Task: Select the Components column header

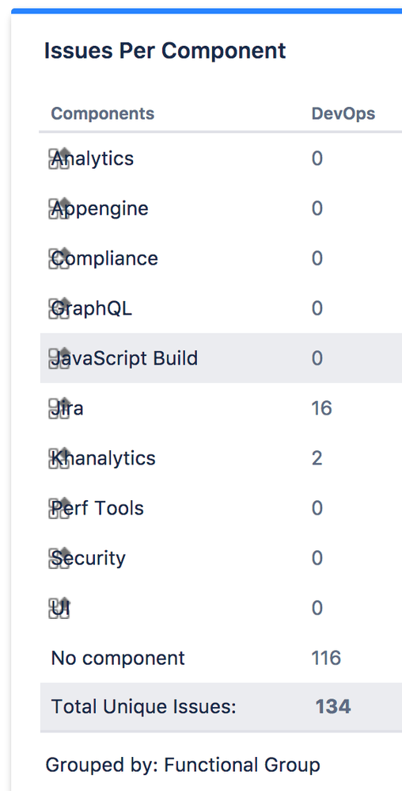Action: (x=103, y=113)
